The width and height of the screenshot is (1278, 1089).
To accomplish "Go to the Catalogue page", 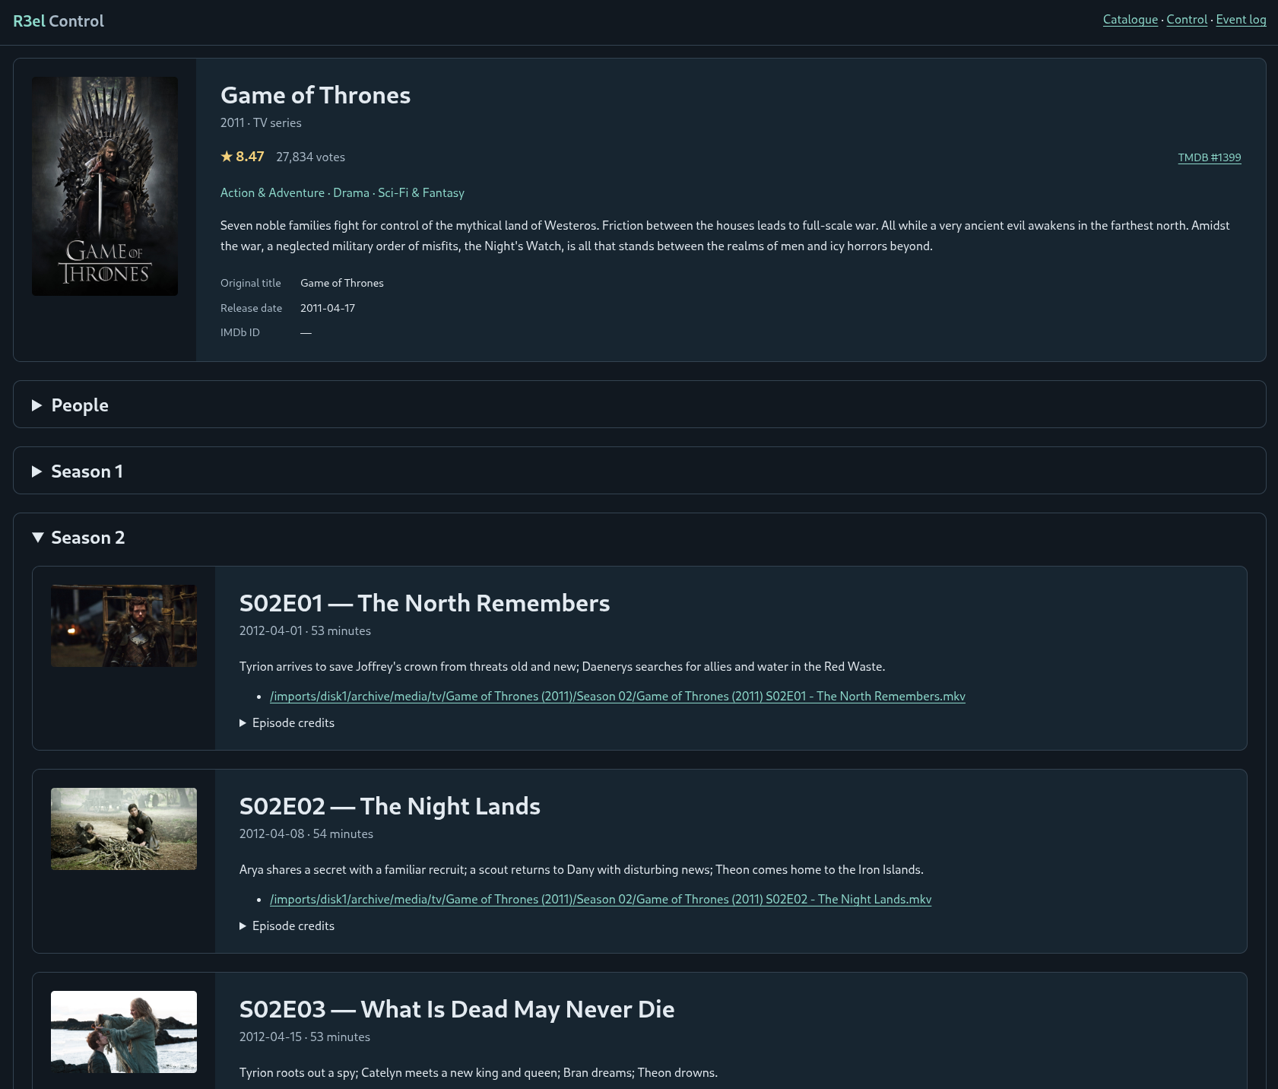I will point(1131,20).
